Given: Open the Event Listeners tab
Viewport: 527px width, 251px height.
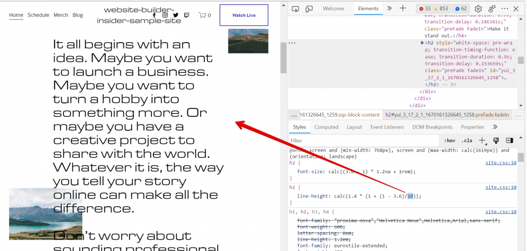Looking at the screenshot, I should tap(387, 127).
